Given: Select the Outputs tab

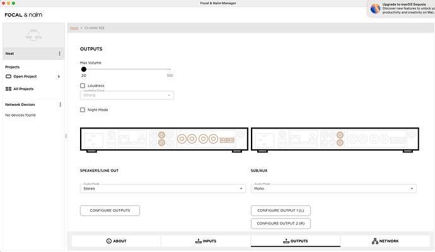Looking at the screenshot, I should click(296, 241).
